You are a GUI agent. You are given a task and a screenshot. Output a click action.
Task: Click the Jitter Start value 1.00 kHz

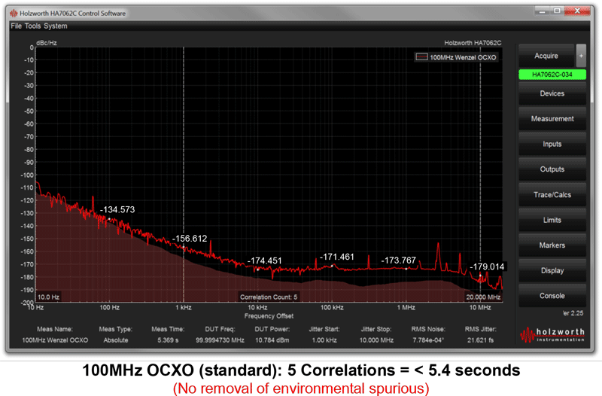pos(324,340)
